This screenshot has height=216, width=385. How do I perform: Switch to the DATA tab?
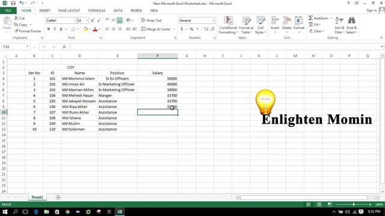pyautogui.click(x=118, y=11)
